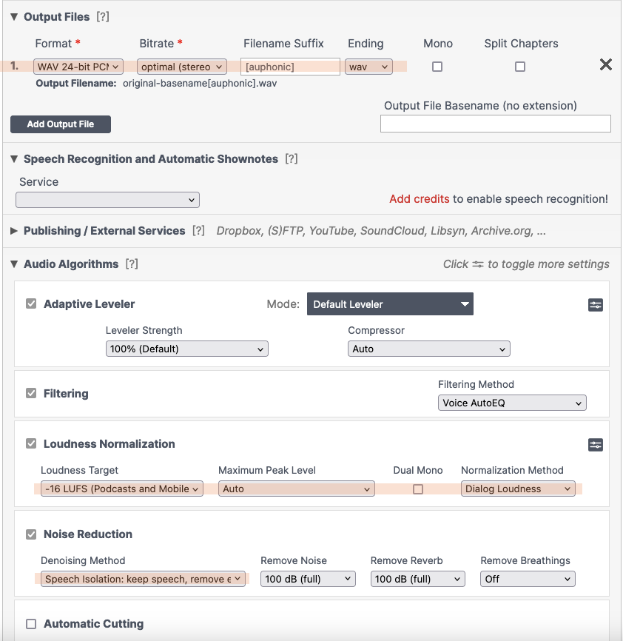623x641 pixels.
Task: Open Speech Recognition help [?] icon
Action: coord(291,158)
